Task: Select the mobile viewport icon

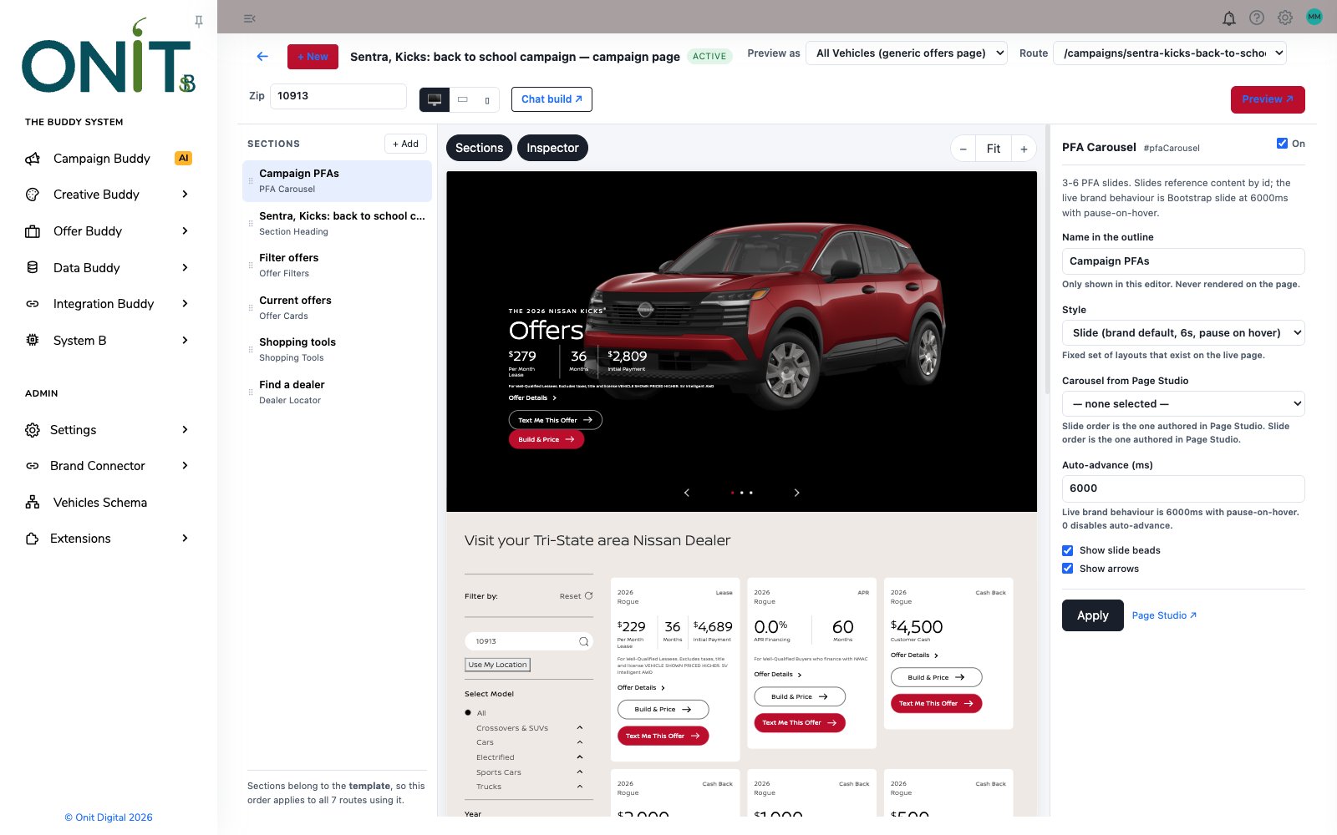Action: point(487,99)
